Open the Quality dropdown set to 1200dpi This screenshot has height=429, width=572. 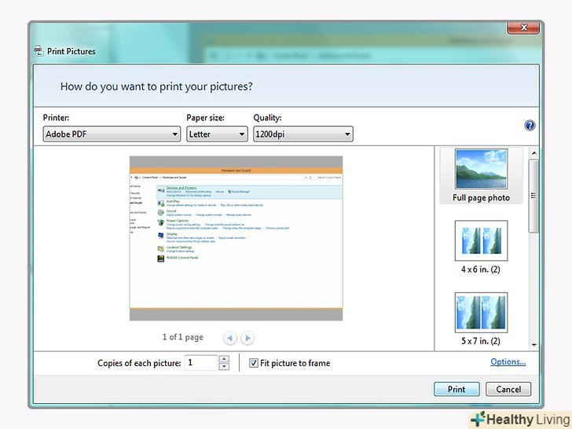click(x=302, y=134)
